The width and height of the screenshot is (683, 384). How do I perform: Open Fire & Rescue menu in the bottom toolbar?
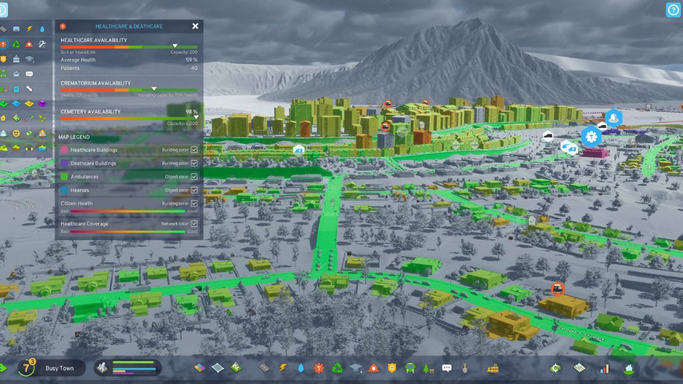[x=374, y=368]
